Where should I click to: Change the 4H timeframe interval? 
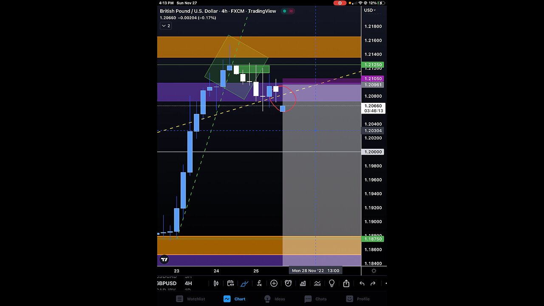[x=188, y=283]
